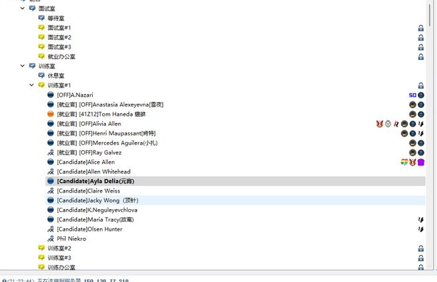Select the 面试室#3 channel
Image resolution: width=437 pixels, height=282 pixels.
click(59, 47)
